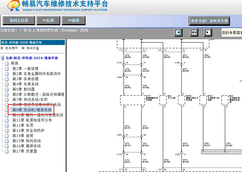Click page icon beside 第14章 座椅
242x172 pixels.
coord(7,136)
